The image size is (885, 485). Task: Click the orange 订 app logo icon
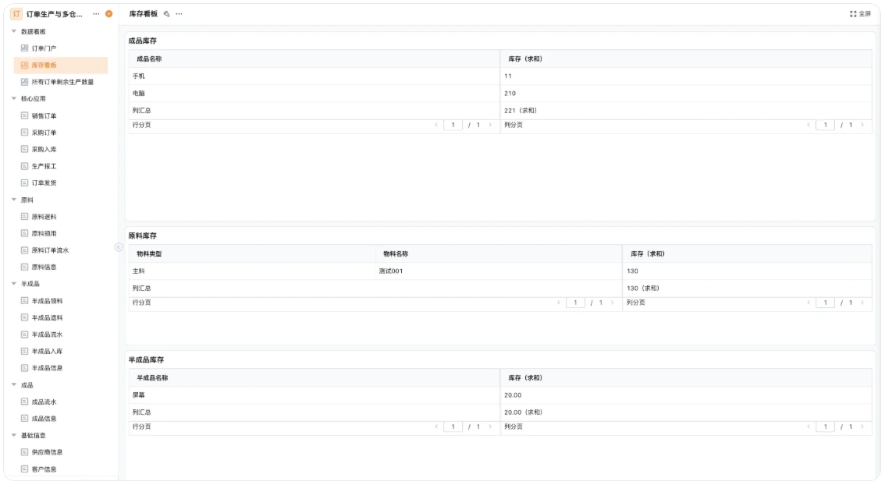pyautogui.click(x=16, y=14)
